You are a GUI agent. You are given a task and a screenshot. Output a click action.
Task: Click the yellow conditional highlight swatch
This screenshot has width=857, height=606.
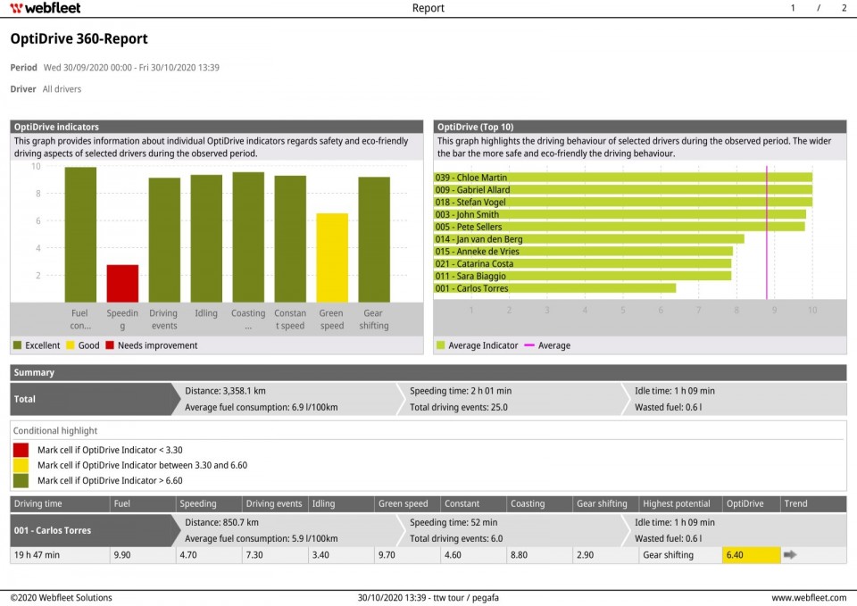coord(20,464)
